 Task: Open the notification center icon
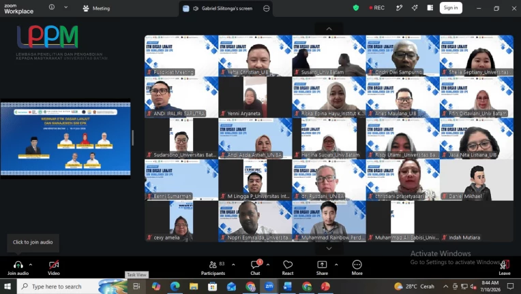pos(510,287)
